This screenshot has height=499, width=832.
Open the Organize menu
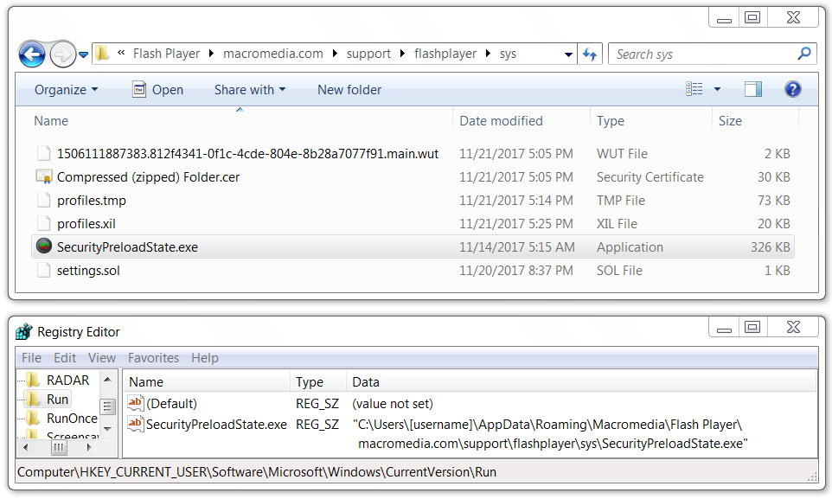tap(66, 90)
